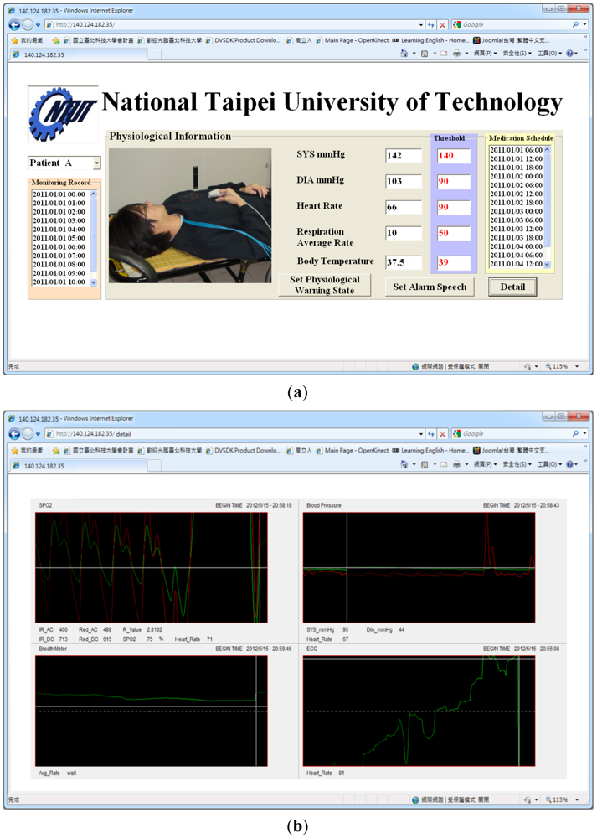The height and width of the screenshot is (838, 597).
Task: Open the favorites star in the upper window
Action: click(x=14, y=39)
